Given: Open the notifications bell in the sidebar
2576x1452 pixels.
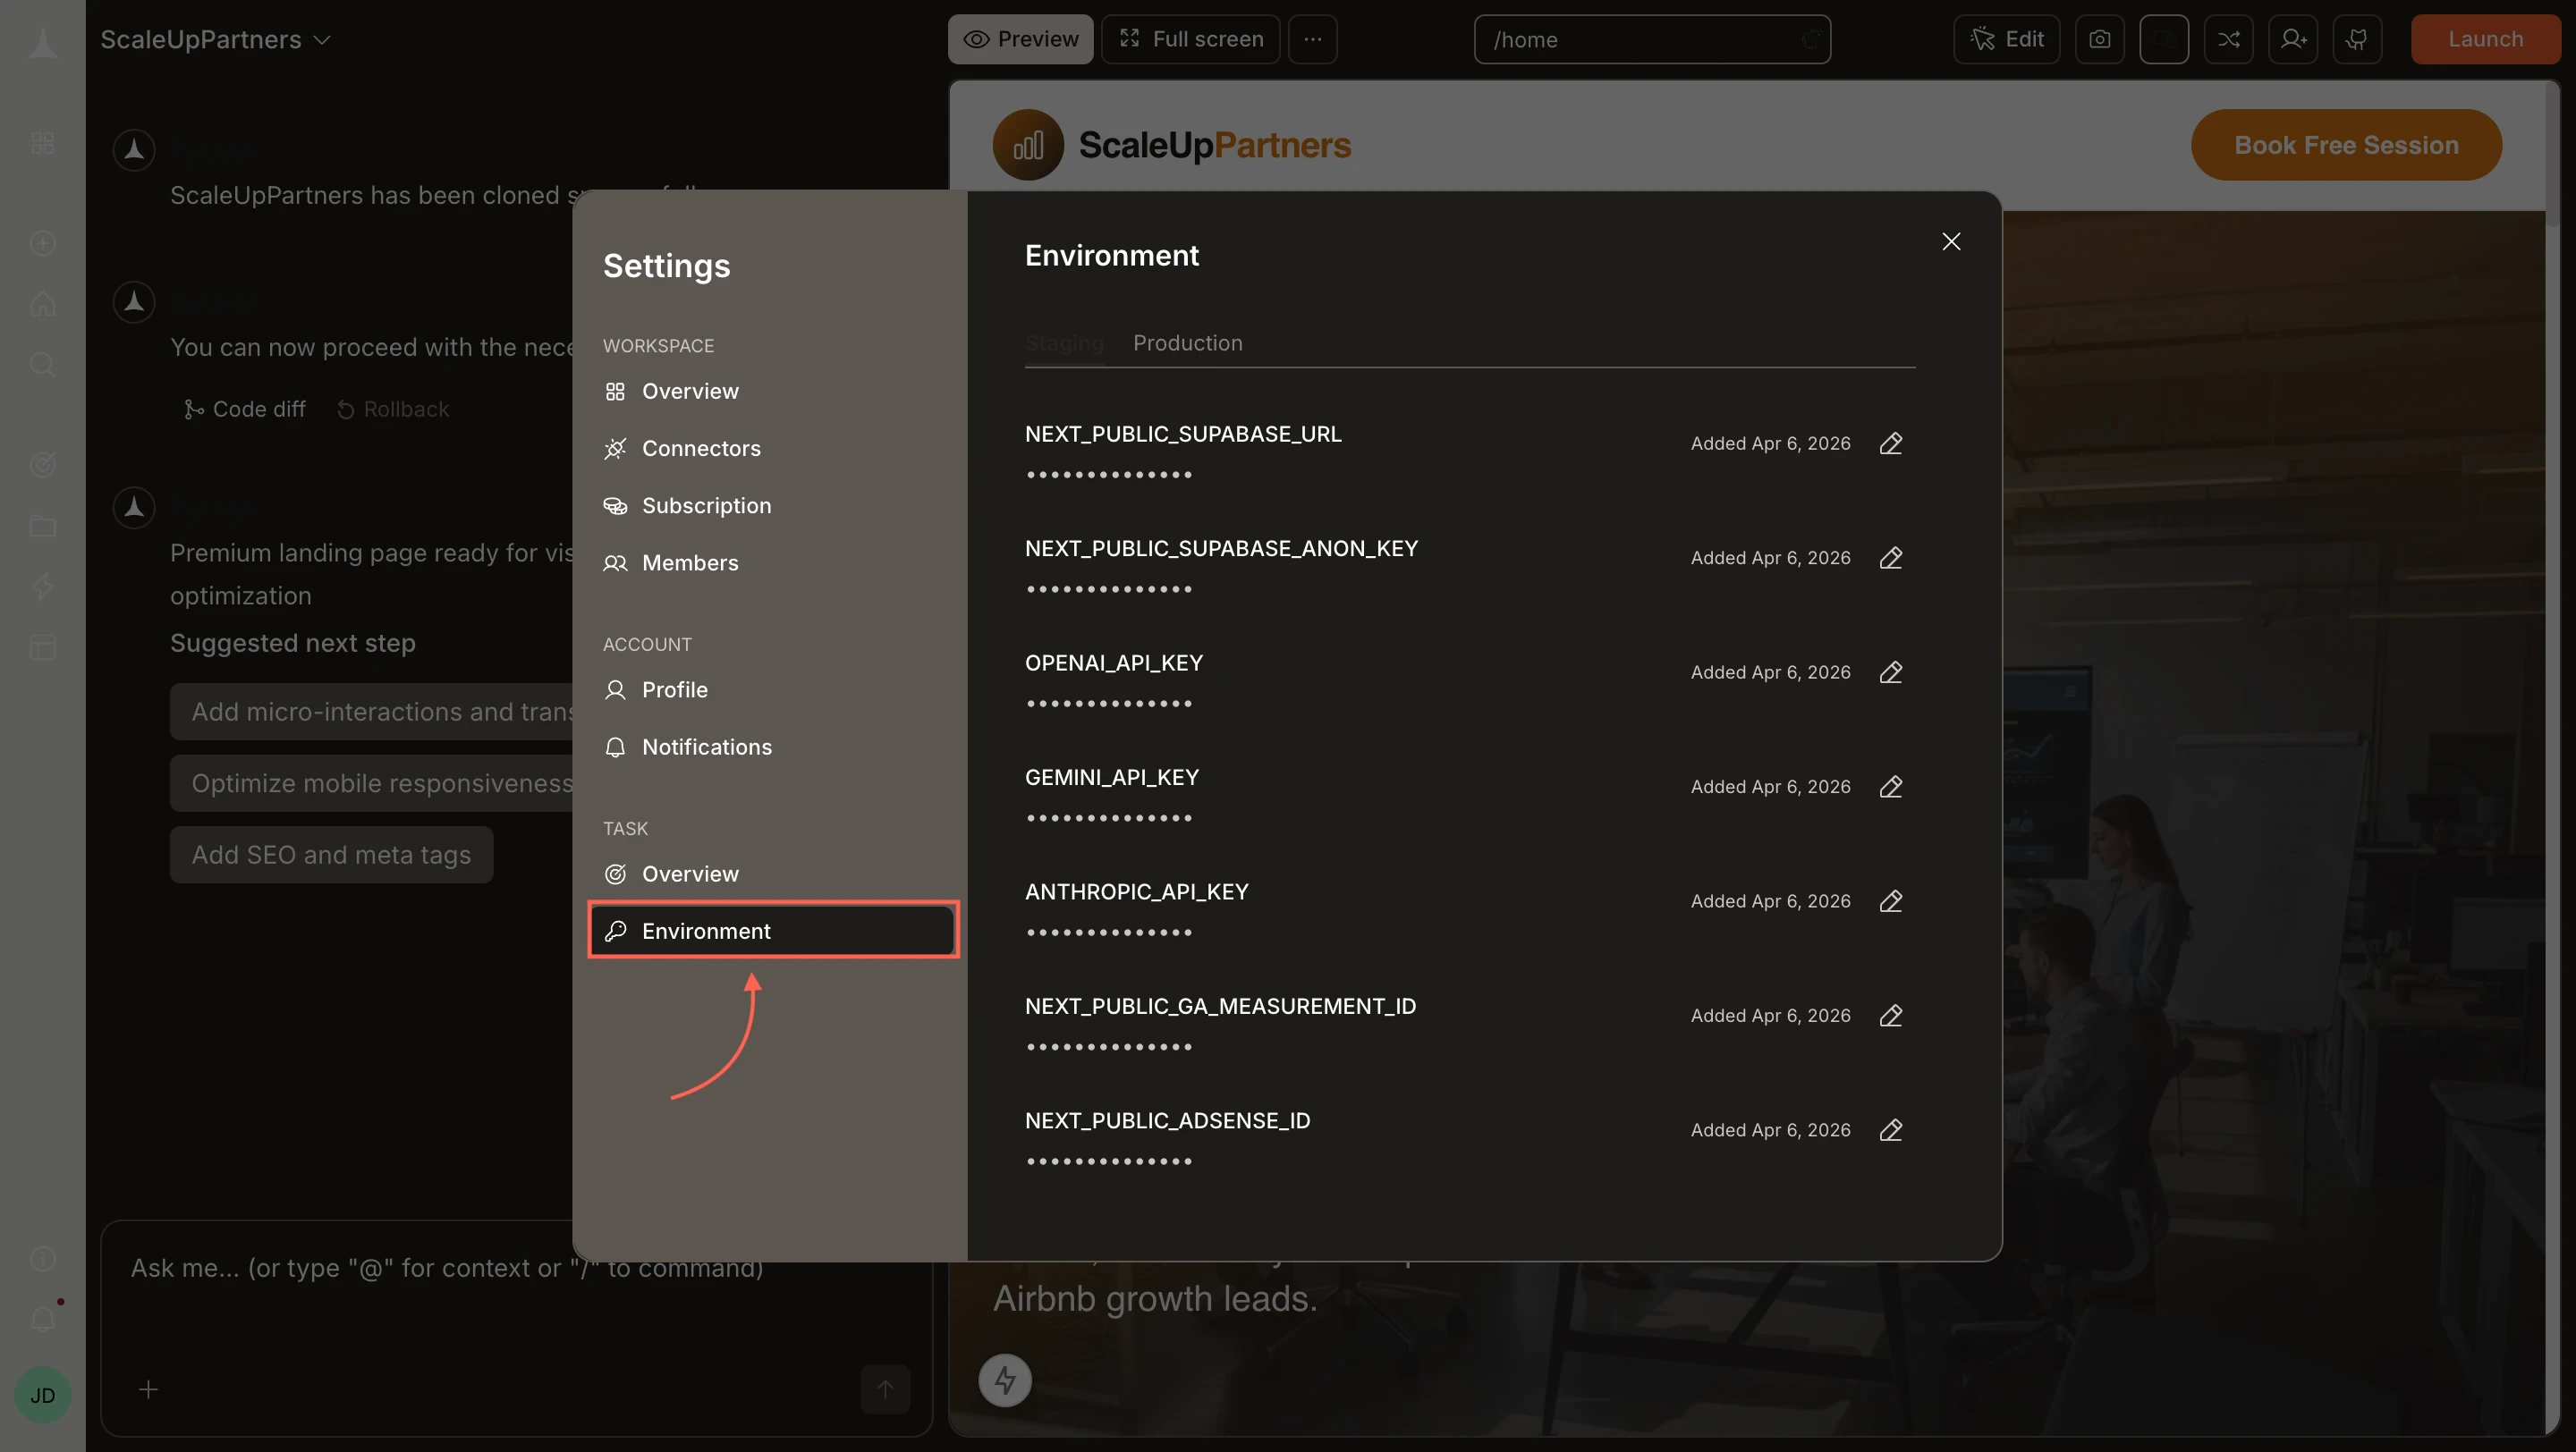Looking at the screenshot, I should (x=42, y=1319).
